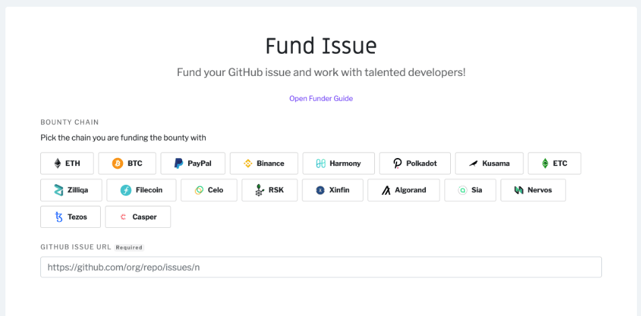Select the ETC chain option

pos(554,163)
